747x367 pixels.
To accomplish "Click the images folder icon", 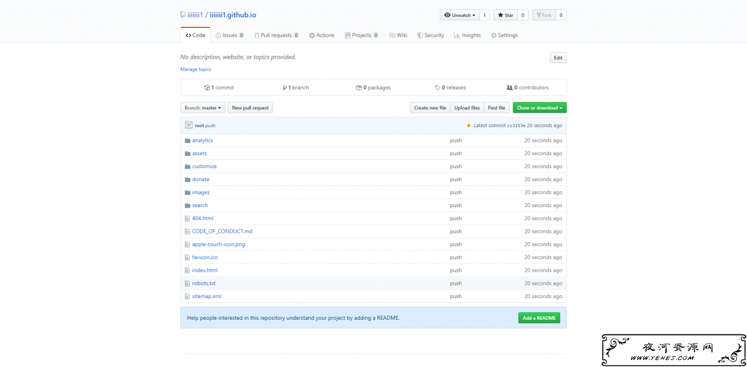I will (187, 193).
